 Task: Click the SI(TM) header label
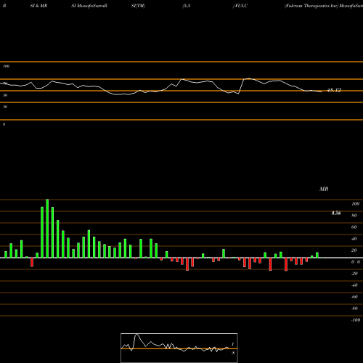[x=138, y=6]
